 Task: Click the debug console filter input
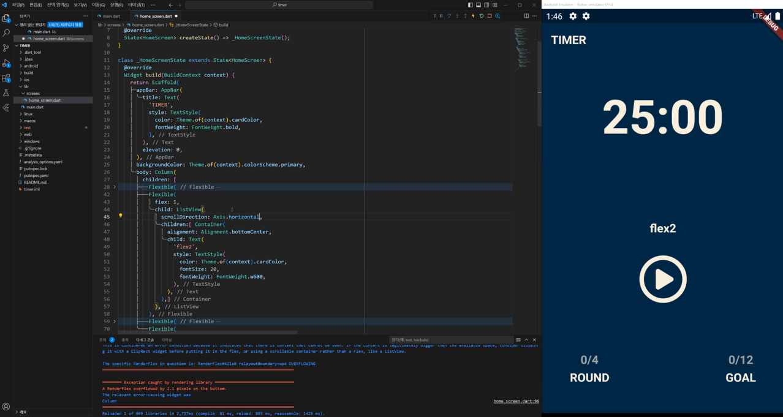click(x=450, y=340)
